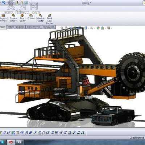Open the gray taskbar application icon

20,142
